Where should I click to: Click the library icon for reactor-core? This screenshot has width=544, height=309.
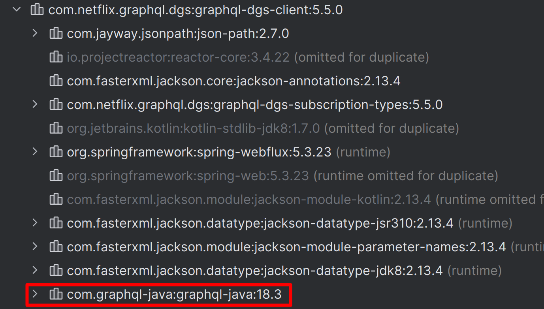click(x=56, y=57)
